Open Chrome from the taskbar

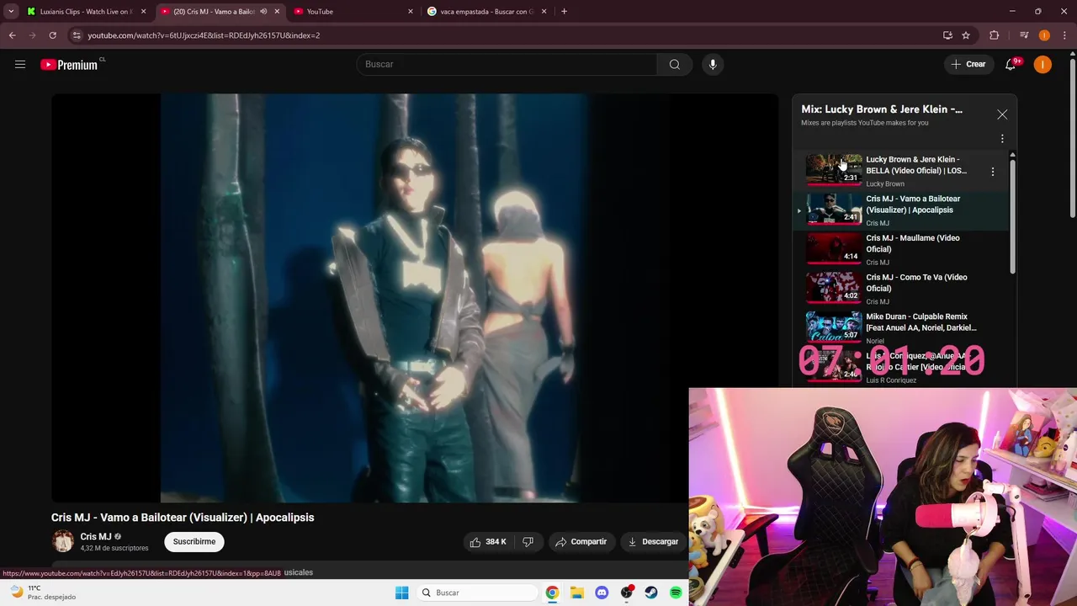(x=552, y=593)
